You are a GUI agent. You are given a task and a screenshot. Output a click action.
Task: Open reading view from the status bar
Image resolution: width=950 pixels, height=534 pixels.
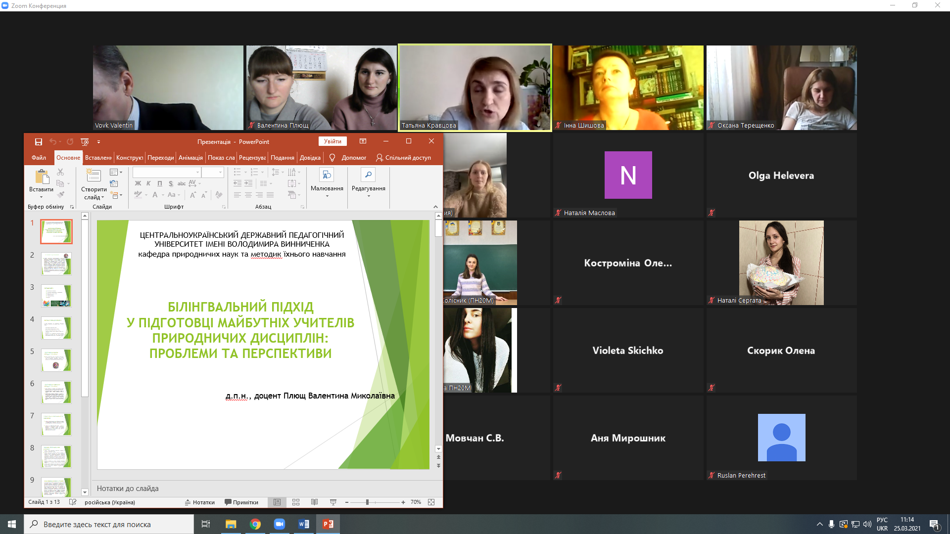[x=314, y=502]
